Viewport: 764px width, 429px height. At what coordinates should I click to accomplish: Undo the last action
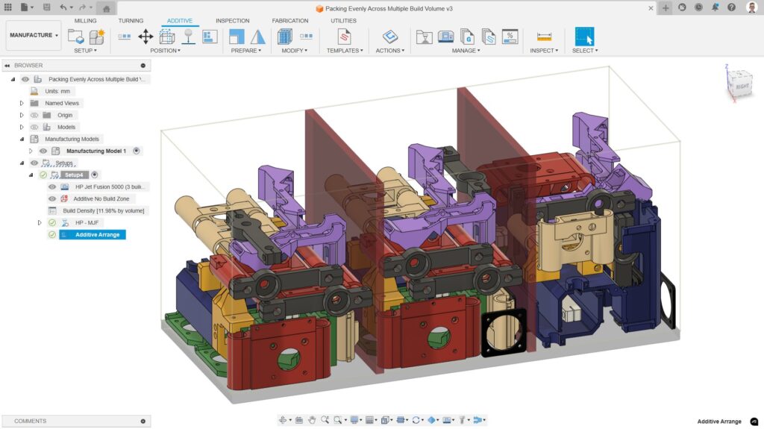63,7
